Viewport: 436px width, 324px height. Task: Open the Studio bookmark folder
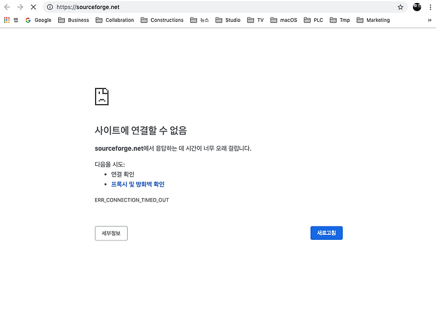[x=228, y=20]
